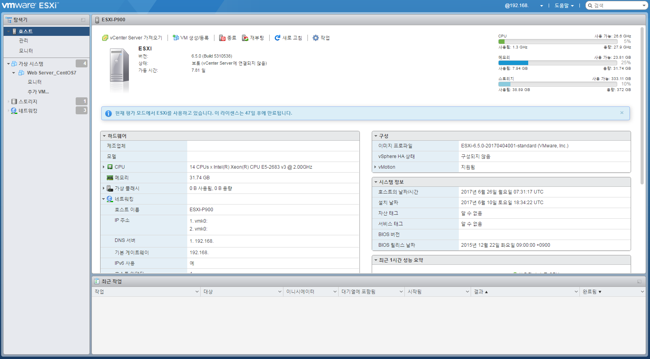Collapse the Web Server_CentOS7 node
Screen dimensions: 650x359
(14, 73)
